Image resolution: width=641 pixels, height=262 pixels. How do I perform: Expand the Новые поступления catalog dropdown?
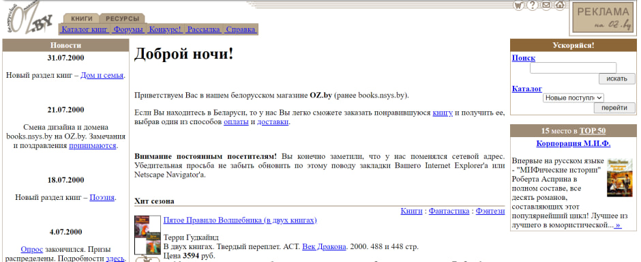573,98
